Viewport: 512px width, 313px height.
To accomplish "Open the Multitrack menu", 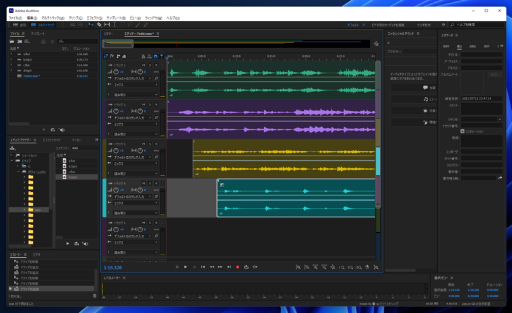I will point(53,18).
